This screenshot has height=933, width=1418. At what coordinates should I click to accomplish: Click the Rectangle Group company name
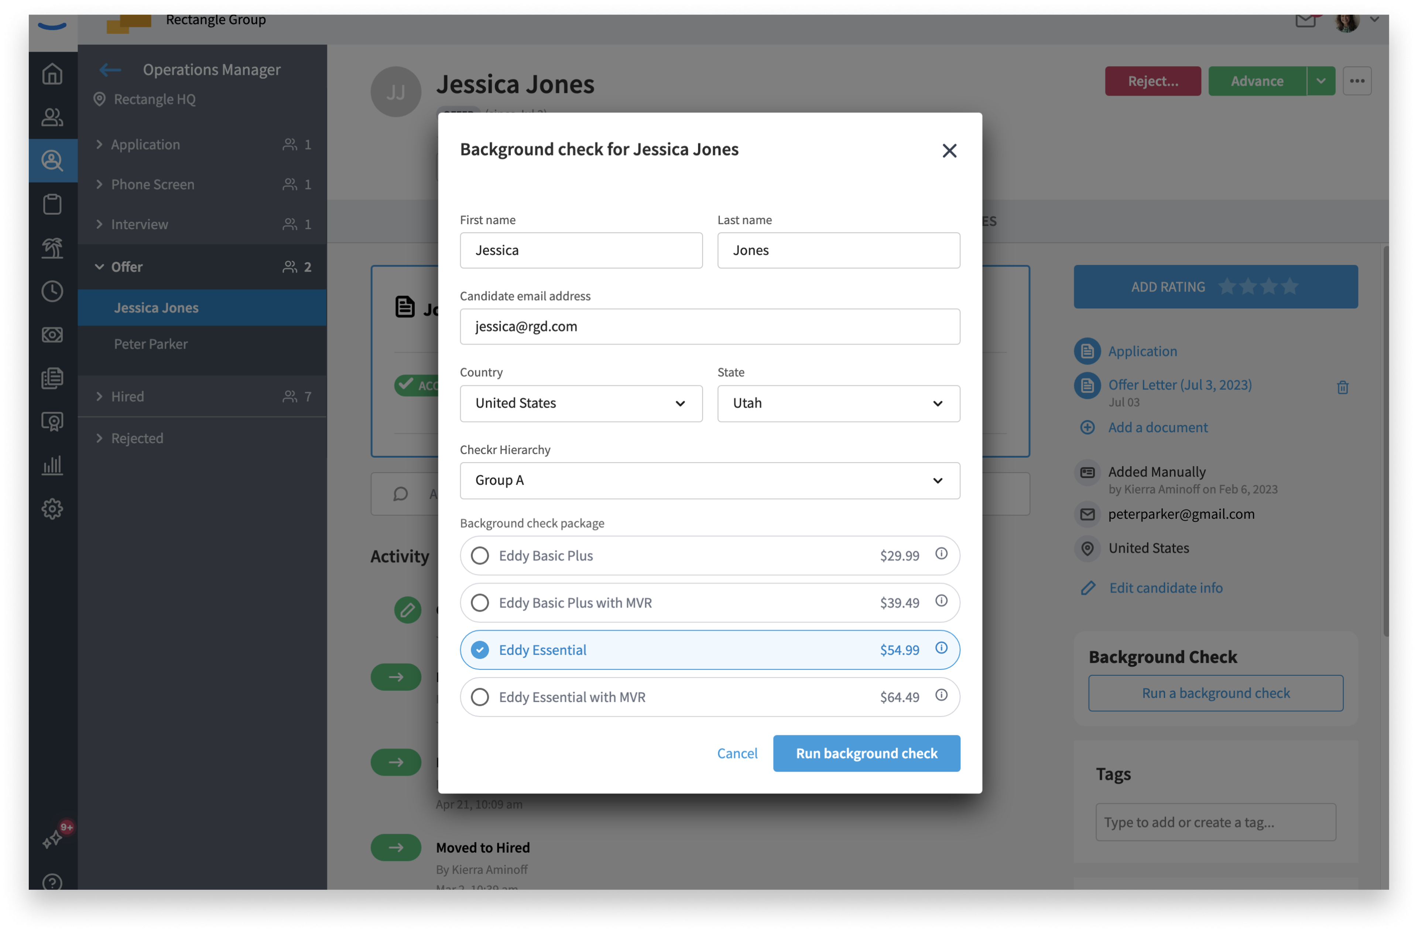[x=216, y=20]
